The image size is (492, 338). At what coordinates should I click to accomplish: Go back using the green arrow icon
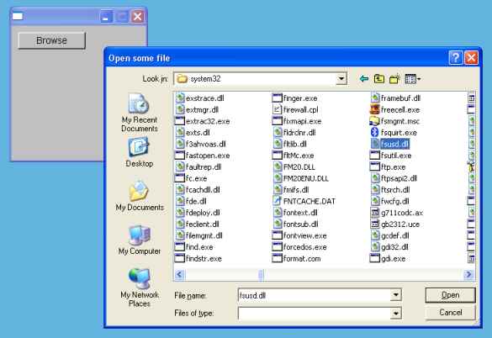coord(364,79)
